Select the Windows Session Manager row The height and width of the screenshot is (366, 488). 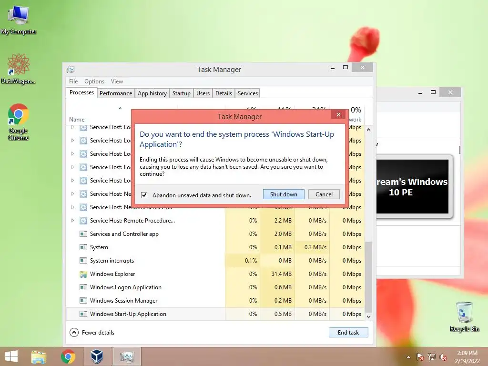(x=216, y=301)
